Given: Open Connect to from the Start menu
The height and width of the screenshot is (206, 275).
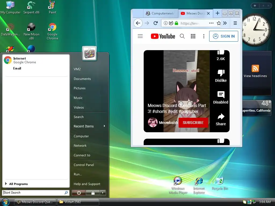Looking at the screenshot, I should point(82,155).
